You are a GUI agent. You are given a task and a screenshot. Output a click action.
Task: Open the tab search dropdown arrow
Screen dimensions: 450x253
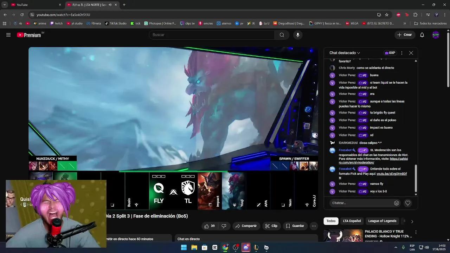(5, 5)
